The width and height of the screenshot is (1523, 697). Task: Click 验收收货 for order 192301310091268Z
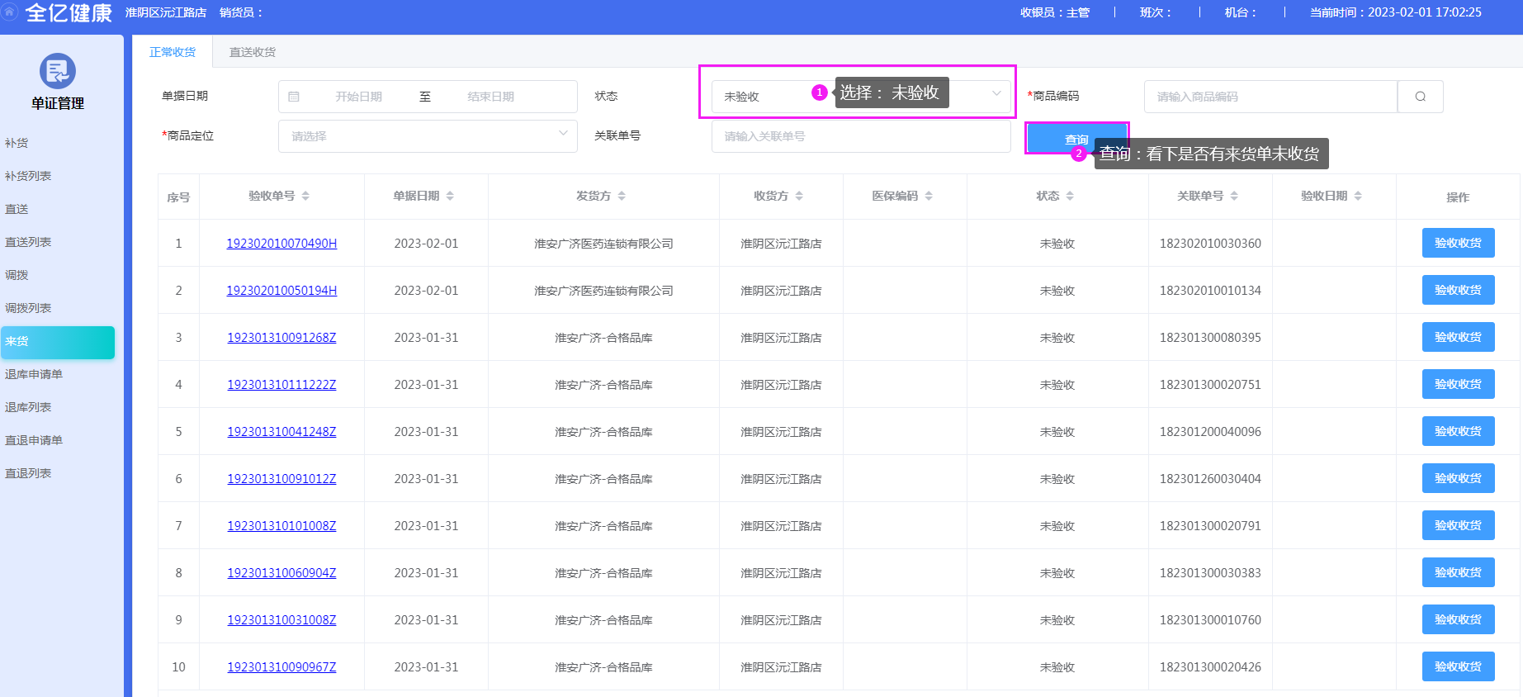pos(1458,337)
